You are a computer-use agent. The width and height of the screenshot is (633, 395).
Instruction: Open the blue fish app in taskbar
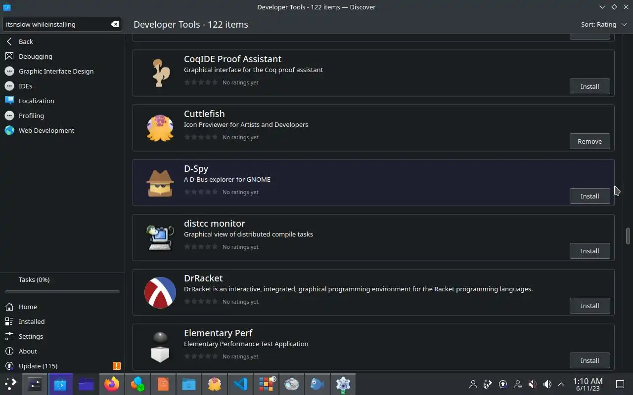(x=317, y=384)
